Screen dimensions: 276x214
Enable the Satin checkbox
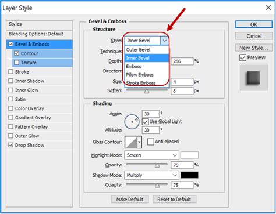[11, 99]
